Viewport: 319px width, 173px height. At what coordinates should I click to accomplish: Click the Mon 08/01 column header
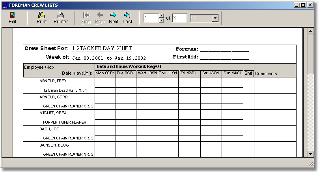coord(105,73)
